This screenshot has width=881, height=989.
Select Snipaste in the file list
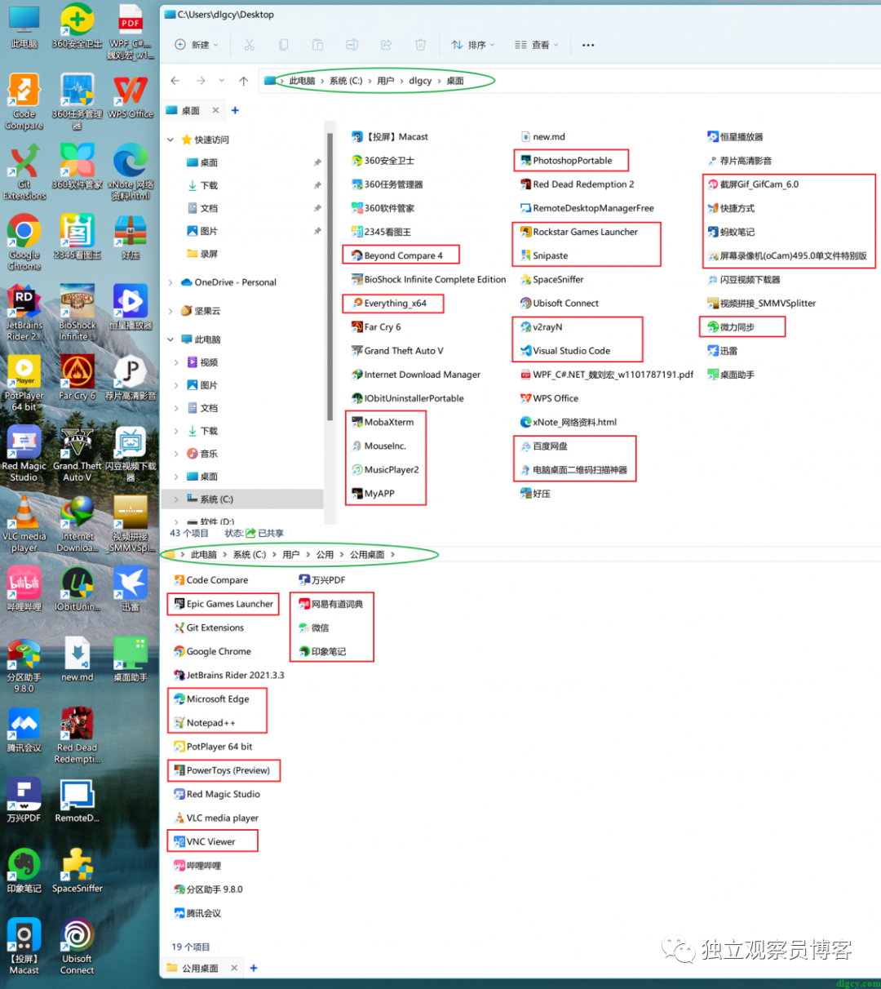coord(543,255)
